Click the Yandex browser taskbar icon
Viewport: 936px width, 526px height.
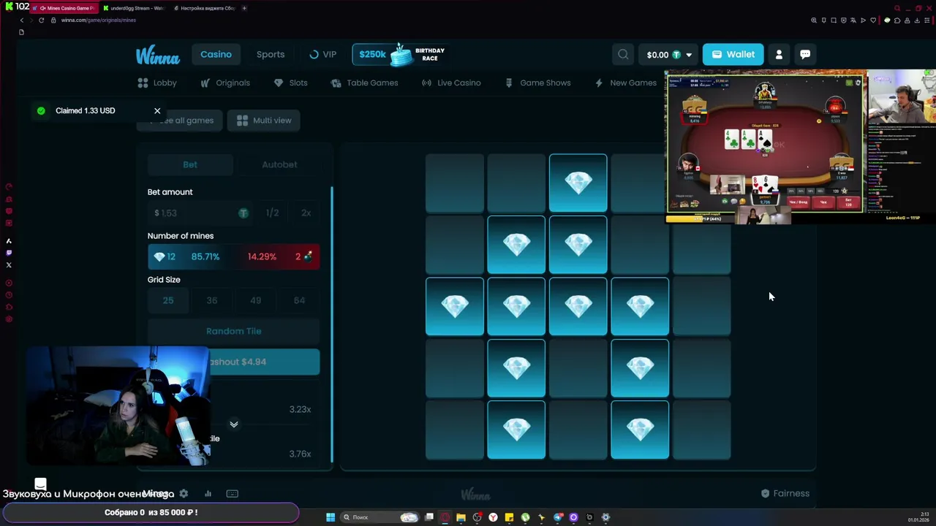[x=493, y=517]
